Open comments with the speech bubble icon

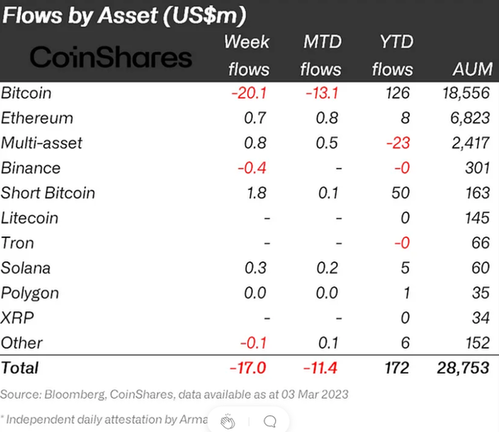point(269,422)
